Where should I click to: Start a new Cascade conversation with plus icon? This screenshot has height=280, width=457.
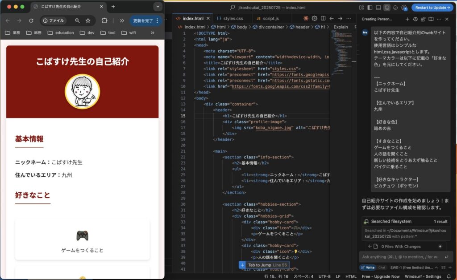[407, 19]
